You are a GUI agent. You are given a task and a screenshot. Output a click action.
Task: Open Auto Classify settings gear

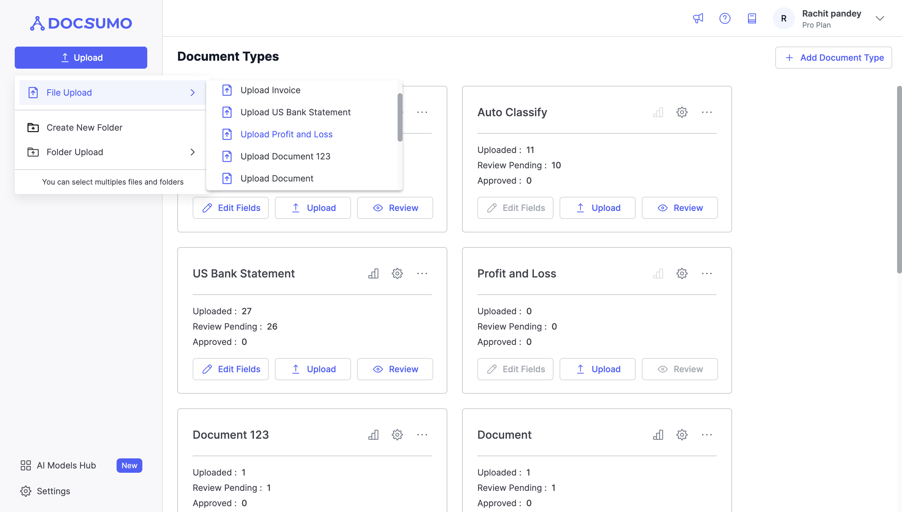pos(682,112)
